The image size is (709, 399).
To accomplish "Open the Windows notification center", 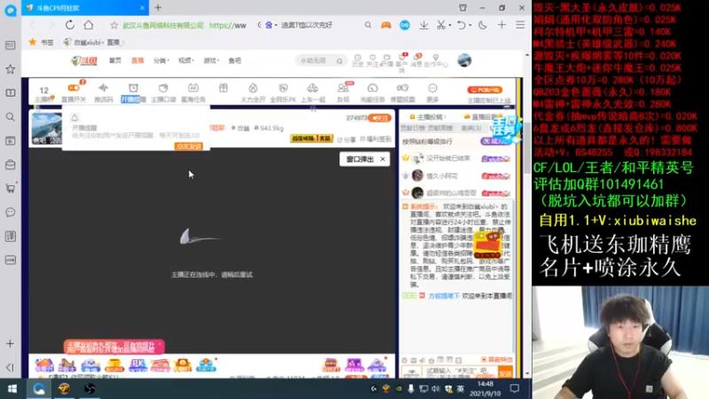I will coord(515,388).
